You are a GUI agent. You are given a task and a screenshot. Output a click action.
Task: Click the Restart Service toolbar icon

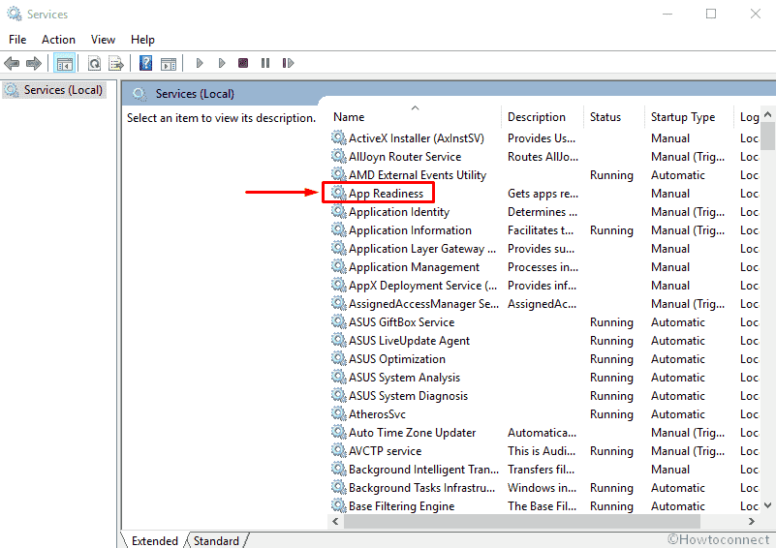[288, 63]
